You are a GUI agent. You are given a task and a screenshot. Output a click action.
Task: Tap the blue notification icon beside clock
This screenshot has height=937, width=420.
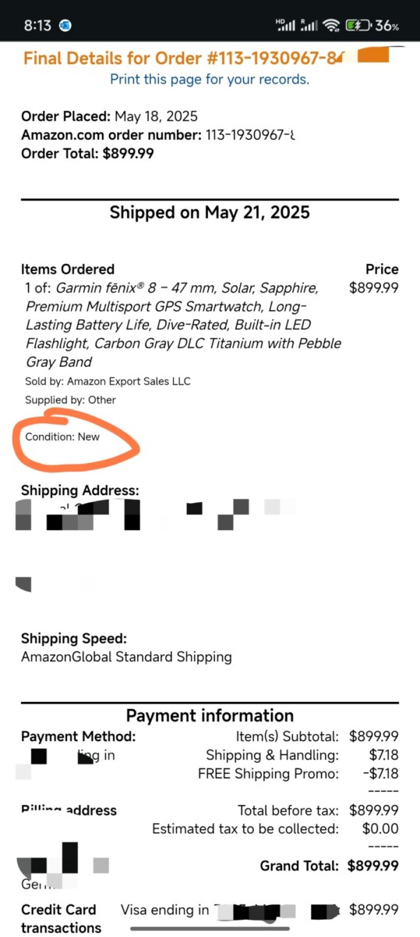click(x=65, y=26)
